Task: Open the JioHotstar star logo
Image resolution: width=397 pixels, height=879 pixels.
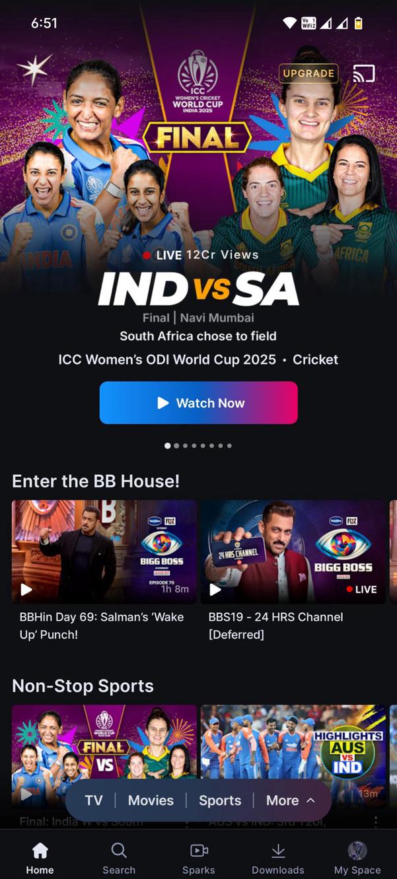Action: pyautogui.click(x=34, y=70)
